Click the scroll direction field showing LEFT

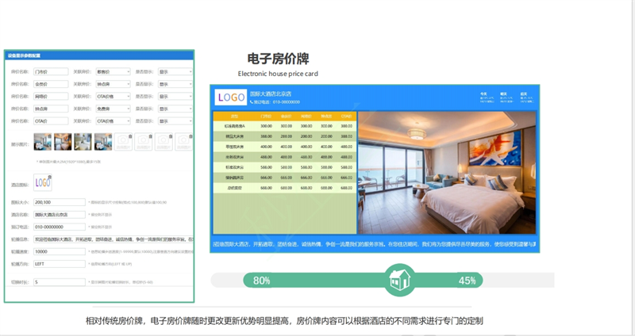pyautogui.click(x=59, y=263)
